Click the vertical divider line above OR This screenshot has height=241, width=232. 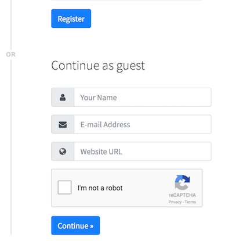(x=11, y=24)
